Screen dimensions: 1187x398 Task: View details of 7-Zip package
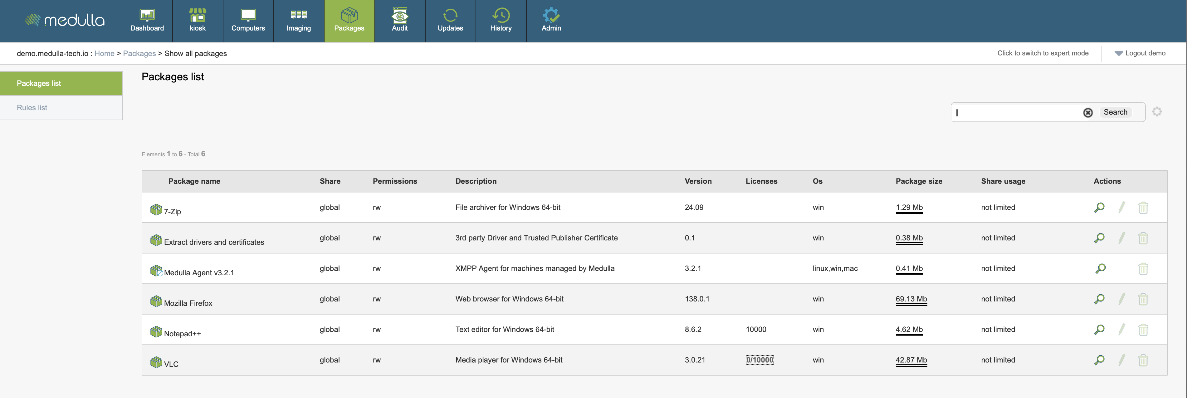click(x=1099, y=207)
